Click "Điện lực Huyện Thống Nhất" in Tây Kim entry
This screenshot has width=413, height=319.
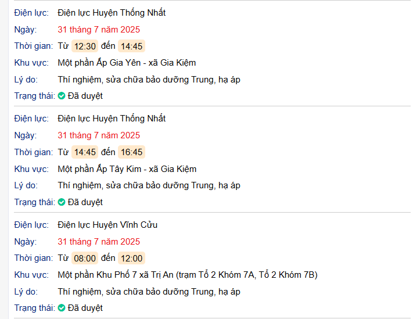pos(112,119)
